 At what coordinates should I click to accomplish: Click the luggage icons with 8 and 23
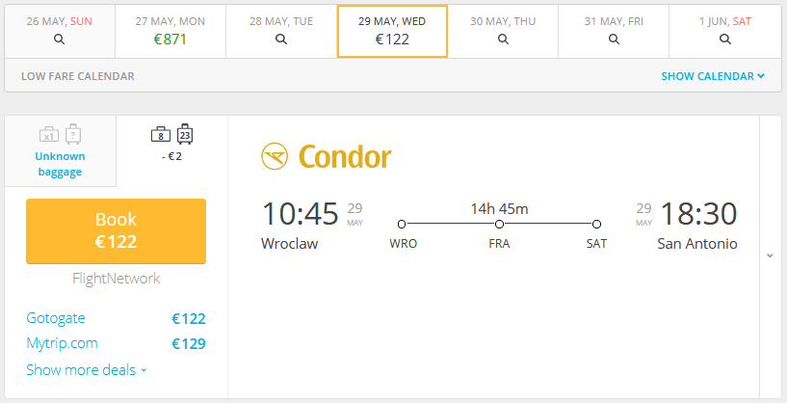(172, 134)
